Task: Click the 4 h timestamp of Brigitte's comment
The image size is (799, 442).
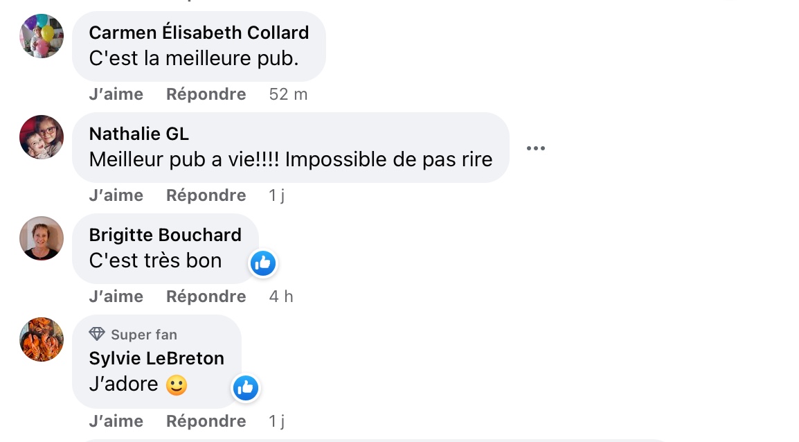Action: tap(281, 297)
